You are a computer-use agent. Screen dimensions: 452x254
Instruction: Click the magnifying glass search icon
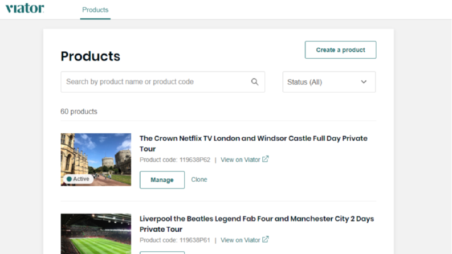(x=255, y=82)
